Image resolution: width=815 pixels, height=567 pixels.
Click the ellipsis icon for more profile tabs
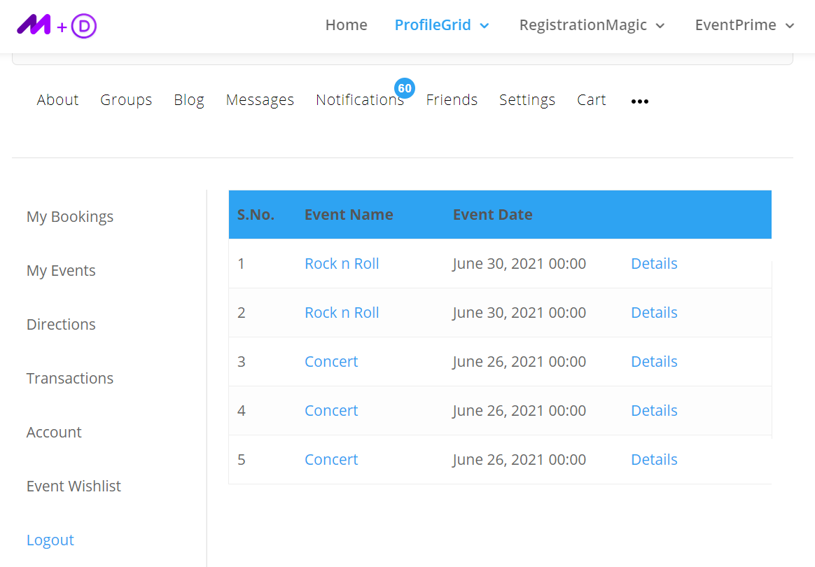click(639, 101)
